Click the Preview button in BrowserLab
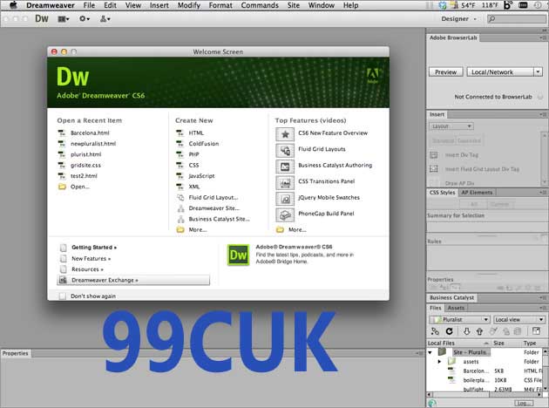 (x=445, y=72)
